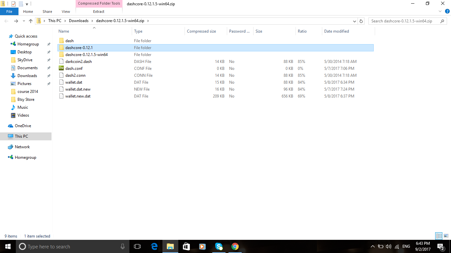
Task: Open Music in navigation pane
Action: (x=22, y=107)
